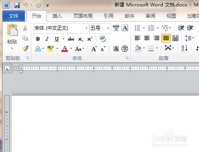The height and width of the screenshot is (152, 199).
Task: Increase paragraph indent
Action: [190, 28]
